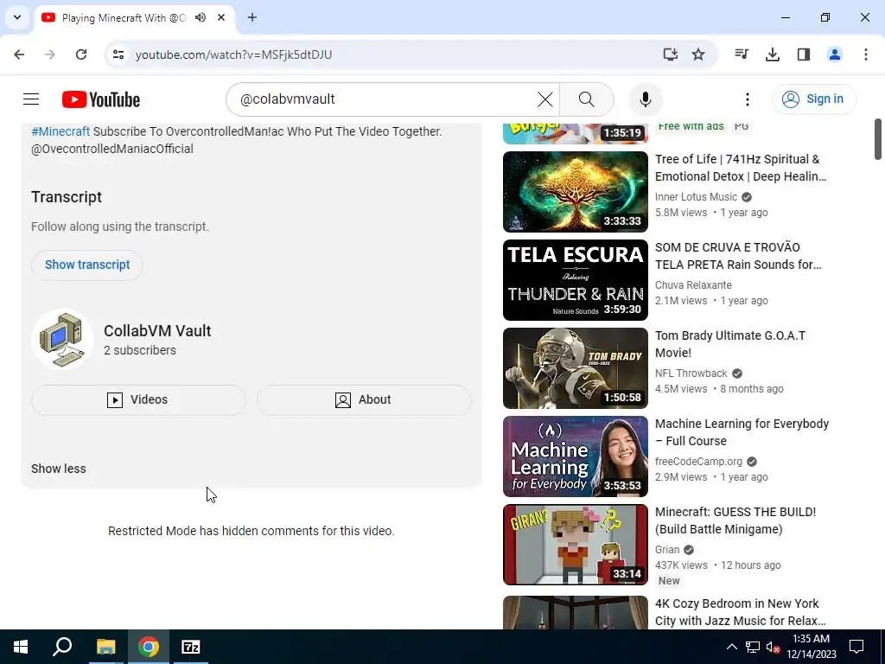Open the #Minecraft hashtag link
The width and height of the screenshot is (885, 664).
[60, 131]
